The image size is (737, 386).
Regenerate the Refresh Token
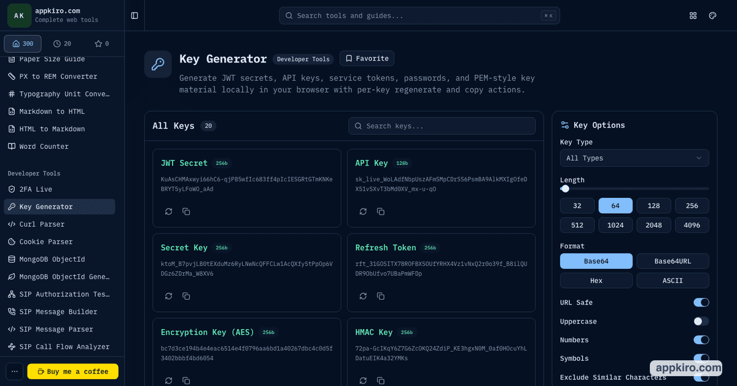point(363,296)
